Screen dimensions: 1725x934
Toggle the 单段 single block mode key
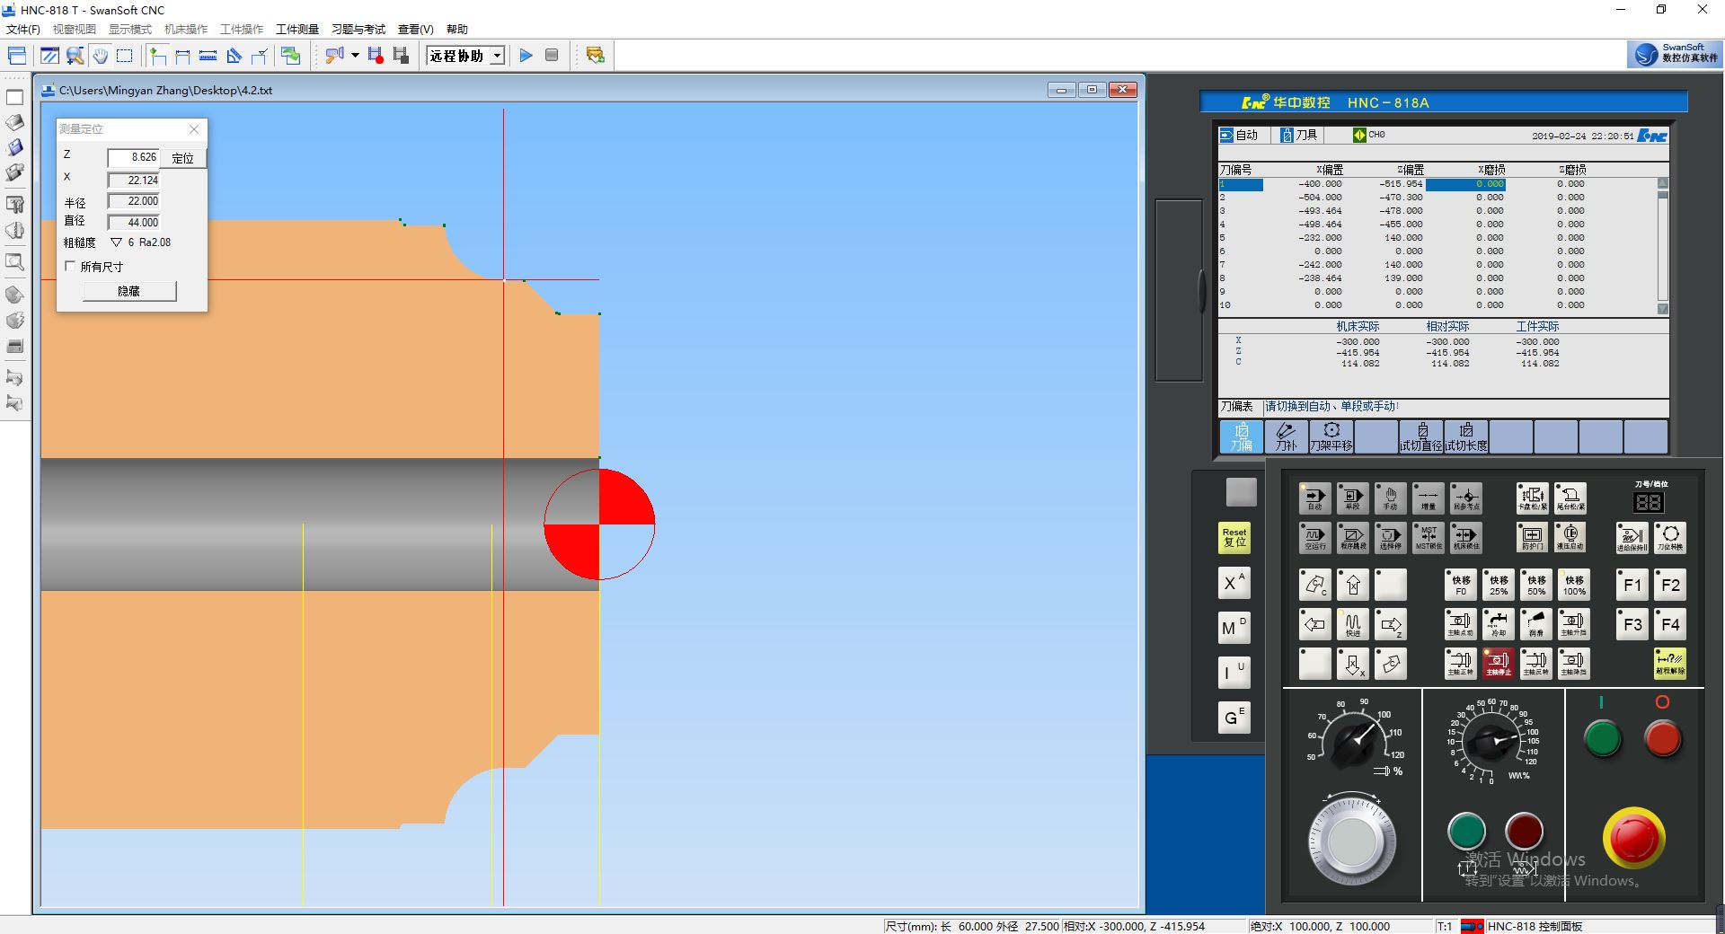tap(1352, 498)
